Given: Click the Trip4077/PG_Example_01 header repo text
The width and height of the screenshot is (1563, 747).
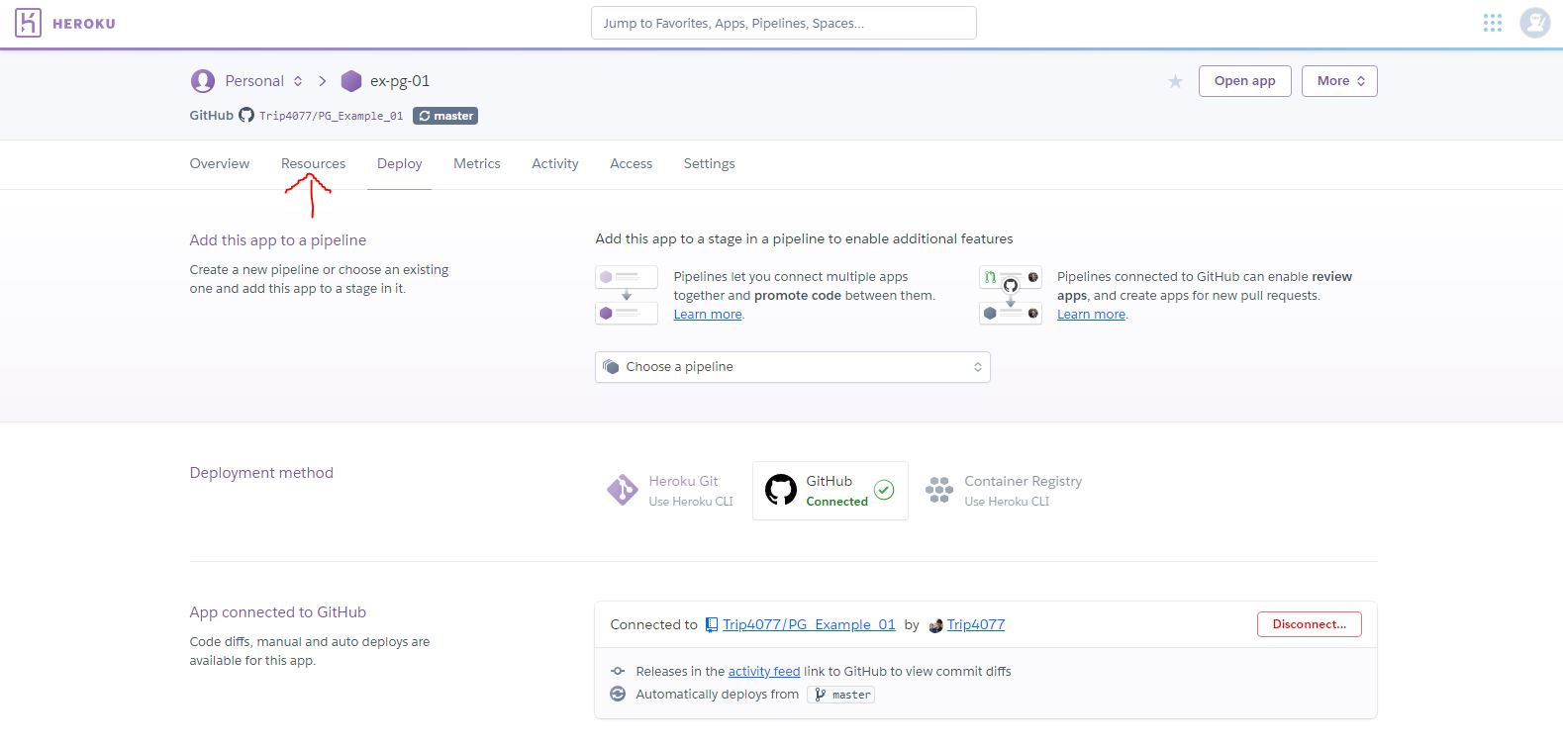Looking at the screenshot, I should click(332, 116).
